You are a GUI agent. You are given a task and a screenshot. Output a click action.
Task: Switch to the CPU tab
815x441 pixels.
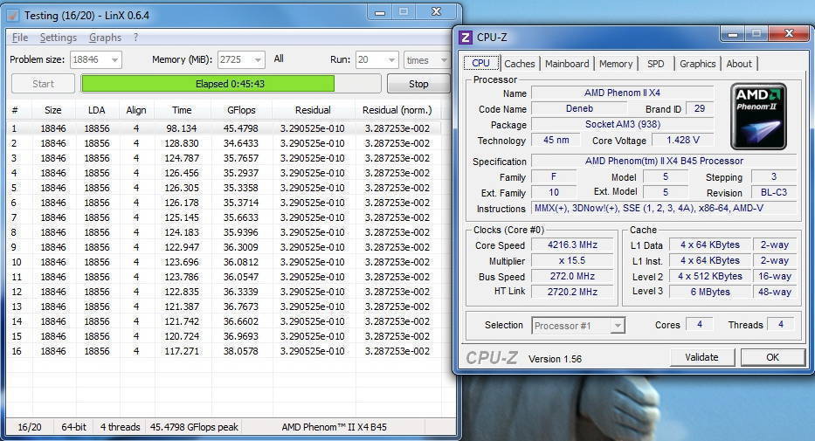(x=480, y=64)
